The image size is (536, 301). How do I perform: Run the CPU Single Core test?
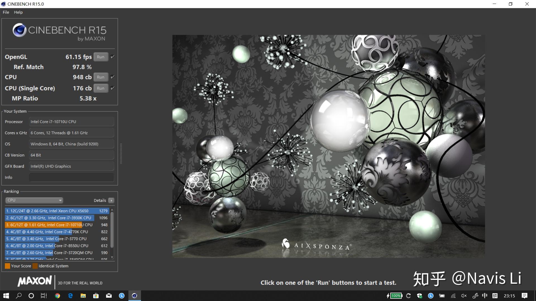pyautogui.click(x=100, y=88)
